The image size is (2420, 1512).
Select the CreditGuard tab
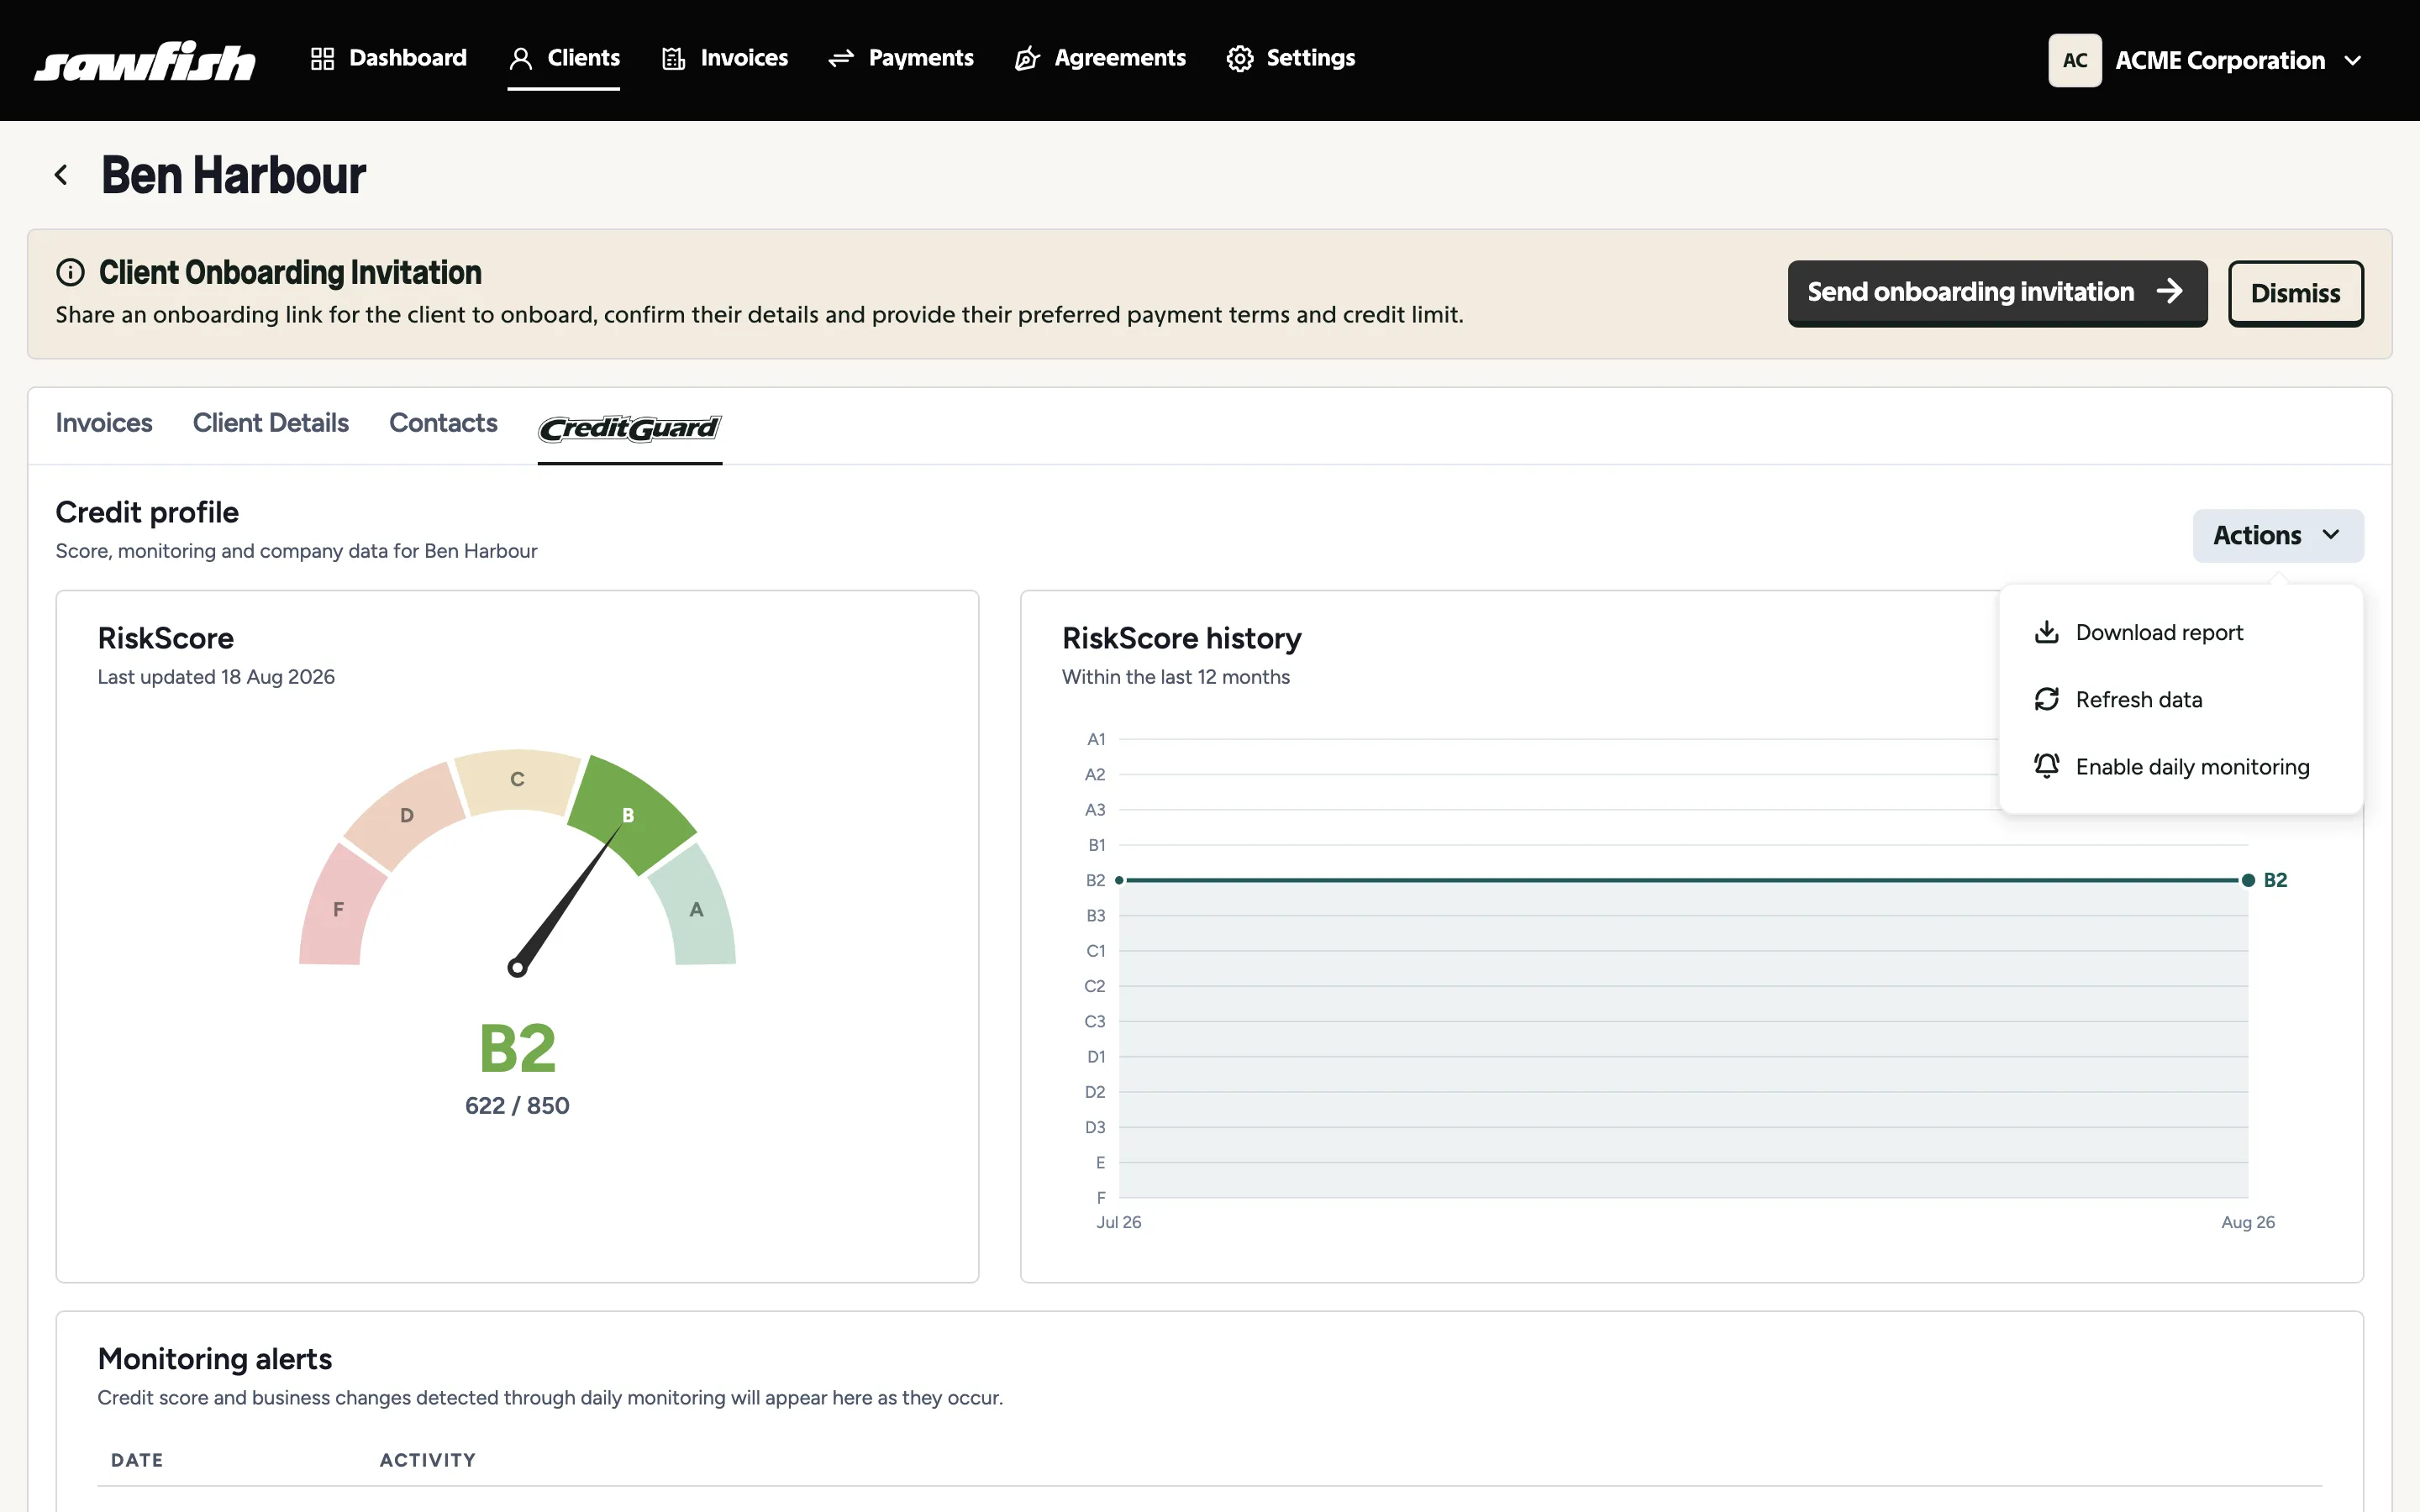(630, 428)
